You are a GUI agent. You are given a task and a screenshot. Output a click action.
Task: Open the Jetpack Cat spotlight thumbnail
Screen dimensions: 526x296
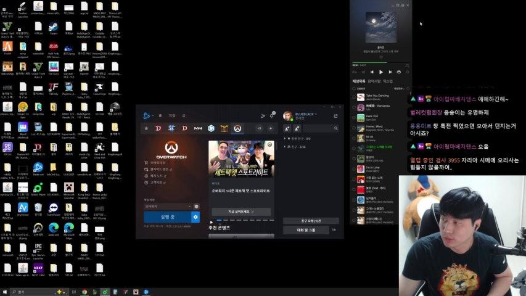pos(241,158)
